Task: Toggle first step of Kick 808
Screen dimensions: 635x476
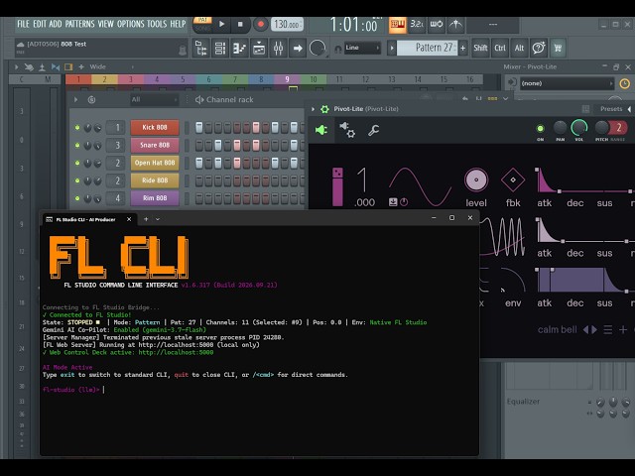Action: [198, 128]
